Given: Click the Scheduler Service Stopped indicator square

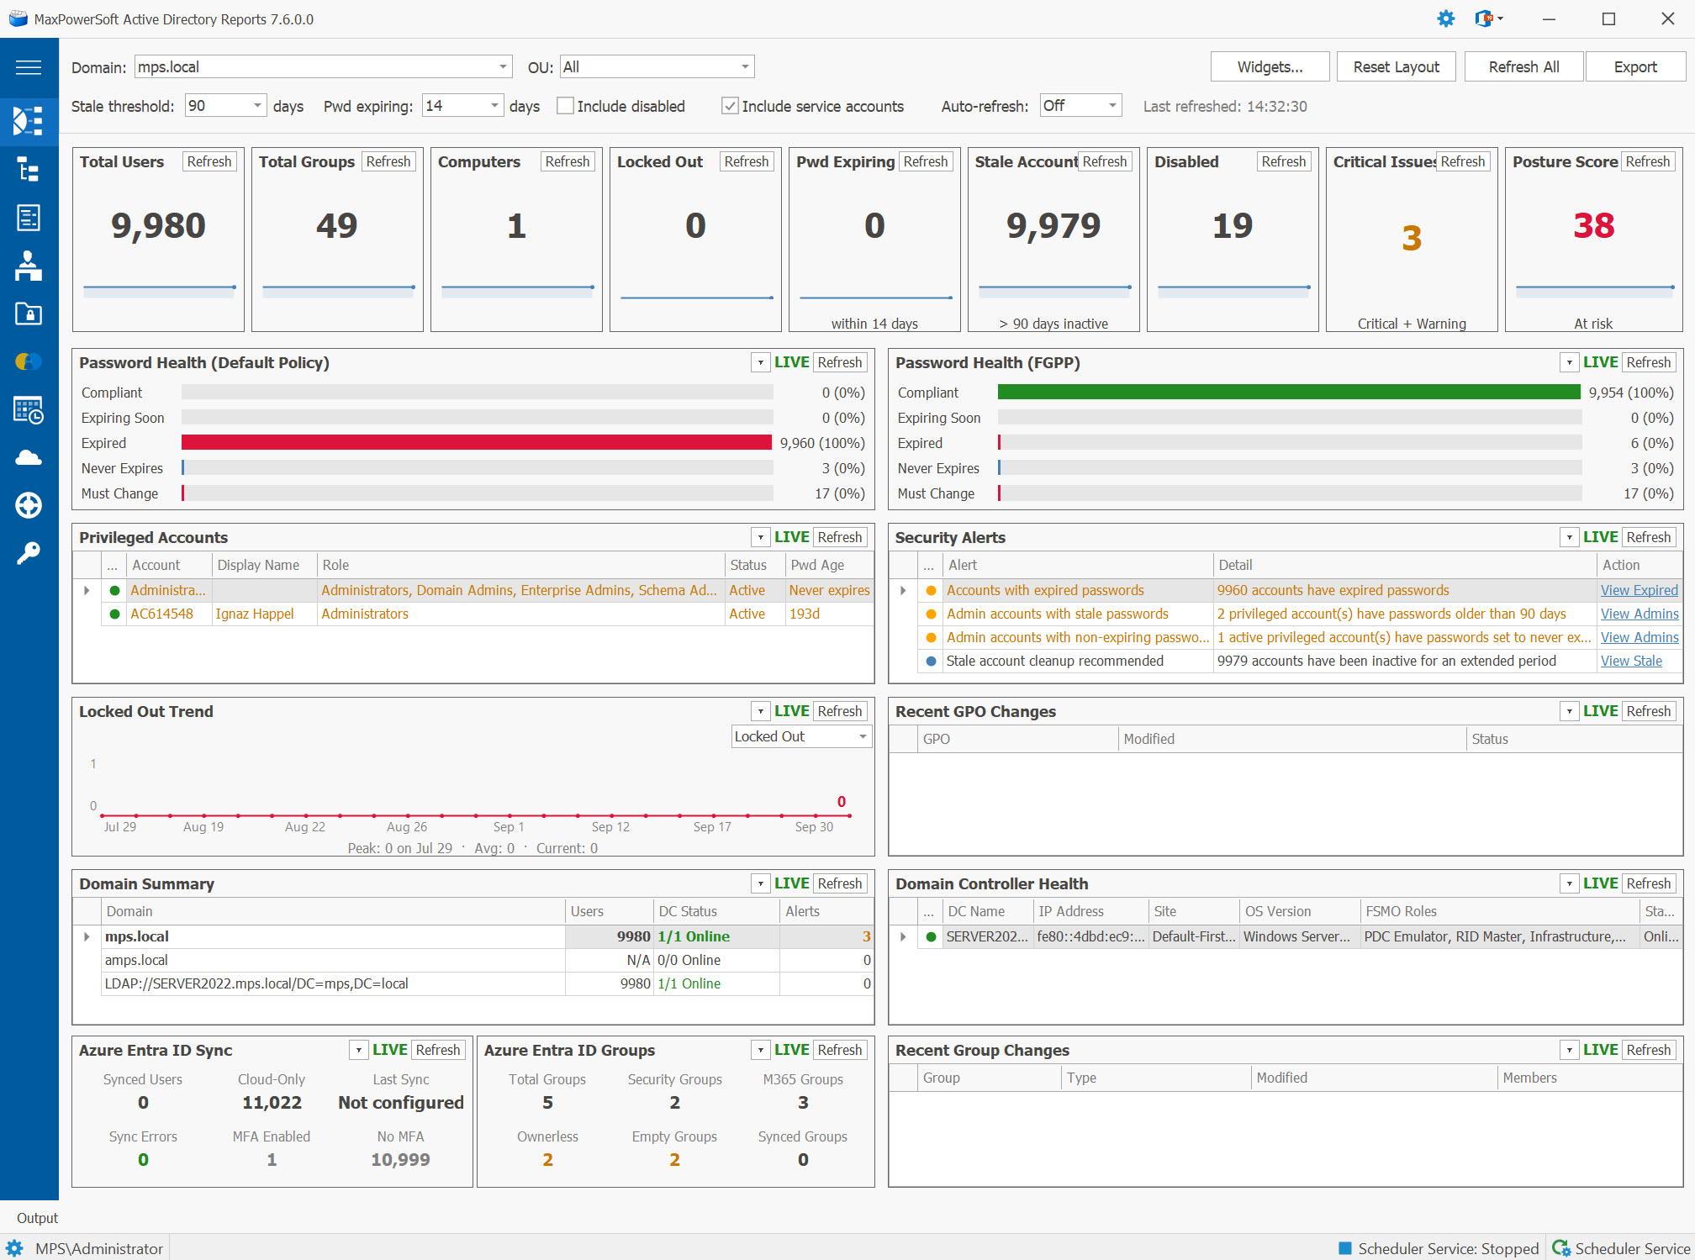Looking at the screenshot, I should (1345, 1248).
